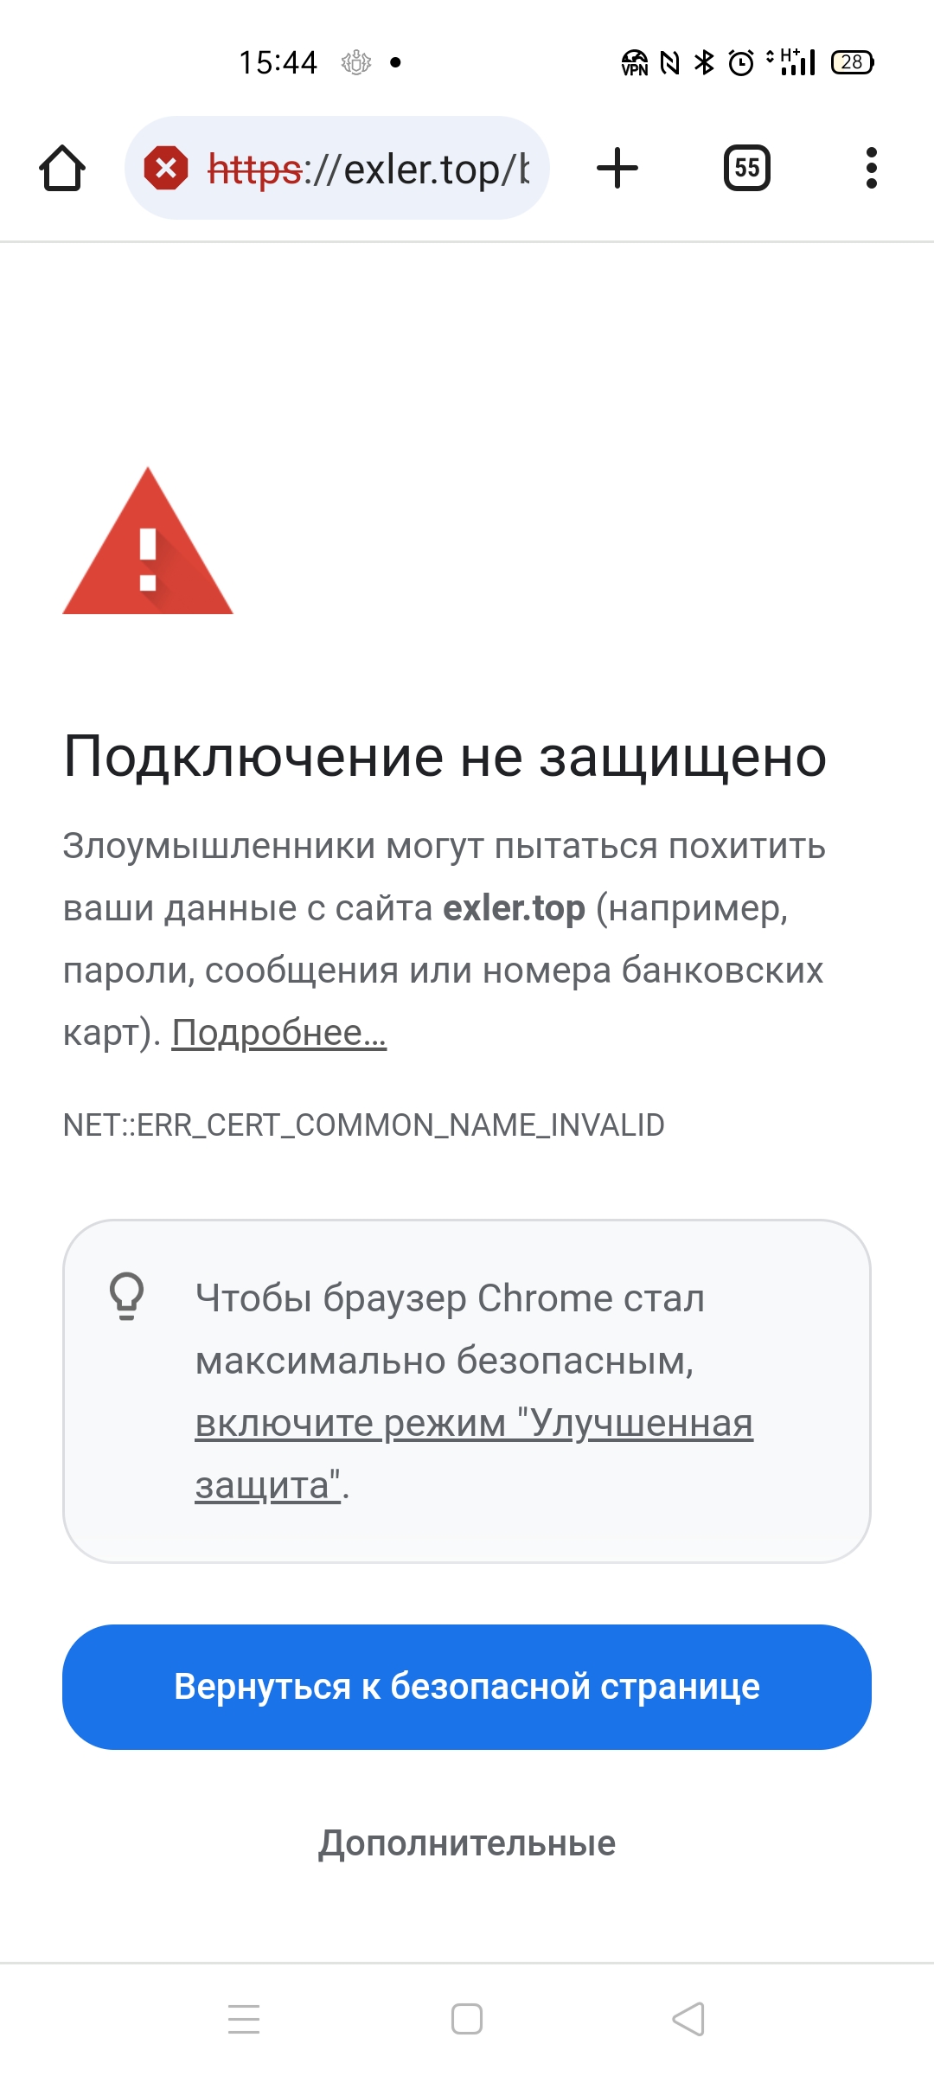Tap the alarm clock status icon

741,62
